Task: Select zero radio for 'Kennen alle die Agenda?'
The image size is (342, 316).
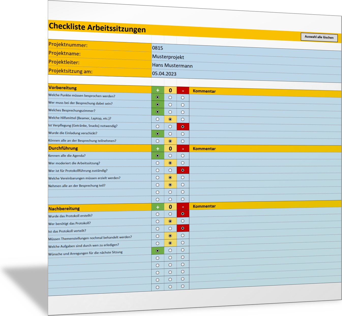Action: (x=170, y=156)
